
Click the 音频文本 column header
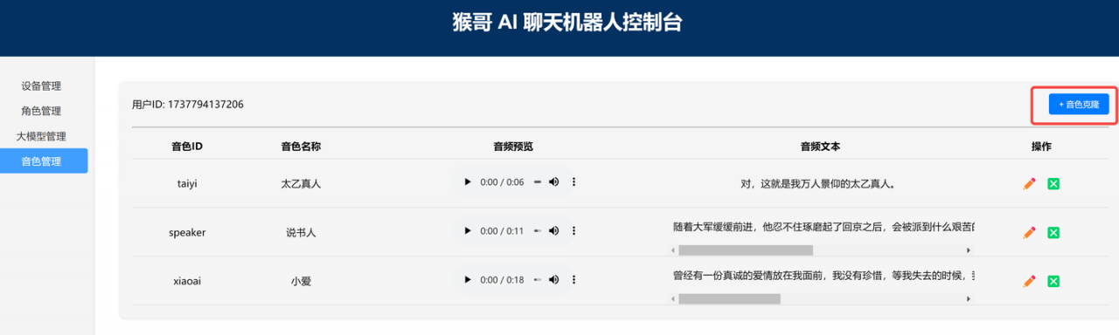click(820, 147)
